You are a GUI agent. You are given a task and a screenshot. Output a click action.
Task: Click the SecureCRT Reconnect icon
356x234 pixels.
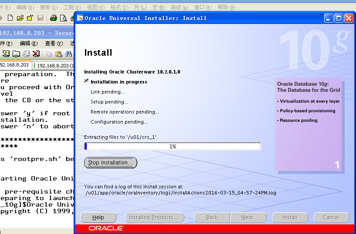[26, 53]
